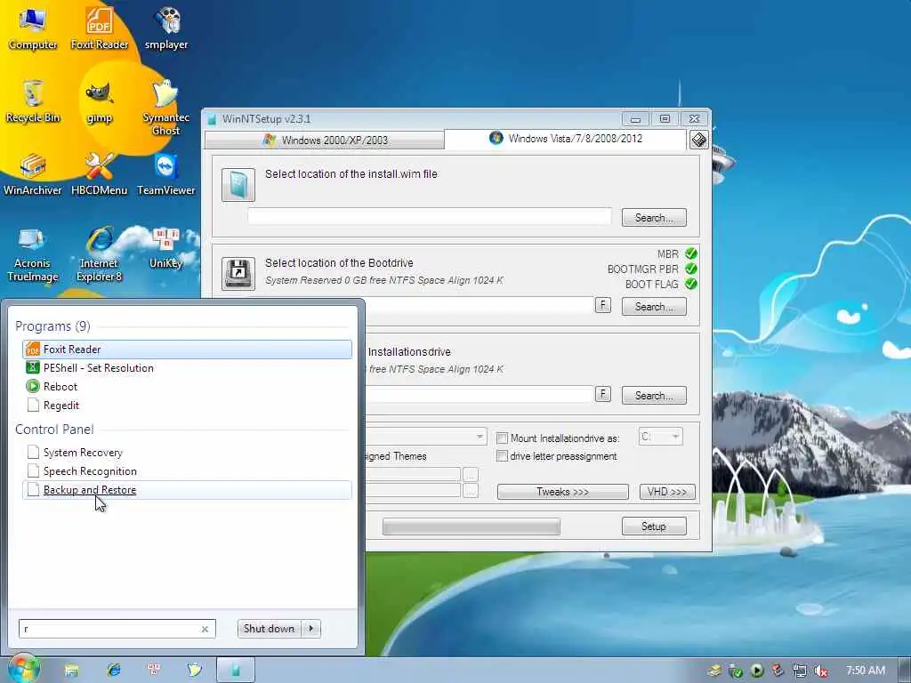The image size is (911, 683).
Task: Launch WinArchiver desktop icon
Action: (x=33, y=174)
